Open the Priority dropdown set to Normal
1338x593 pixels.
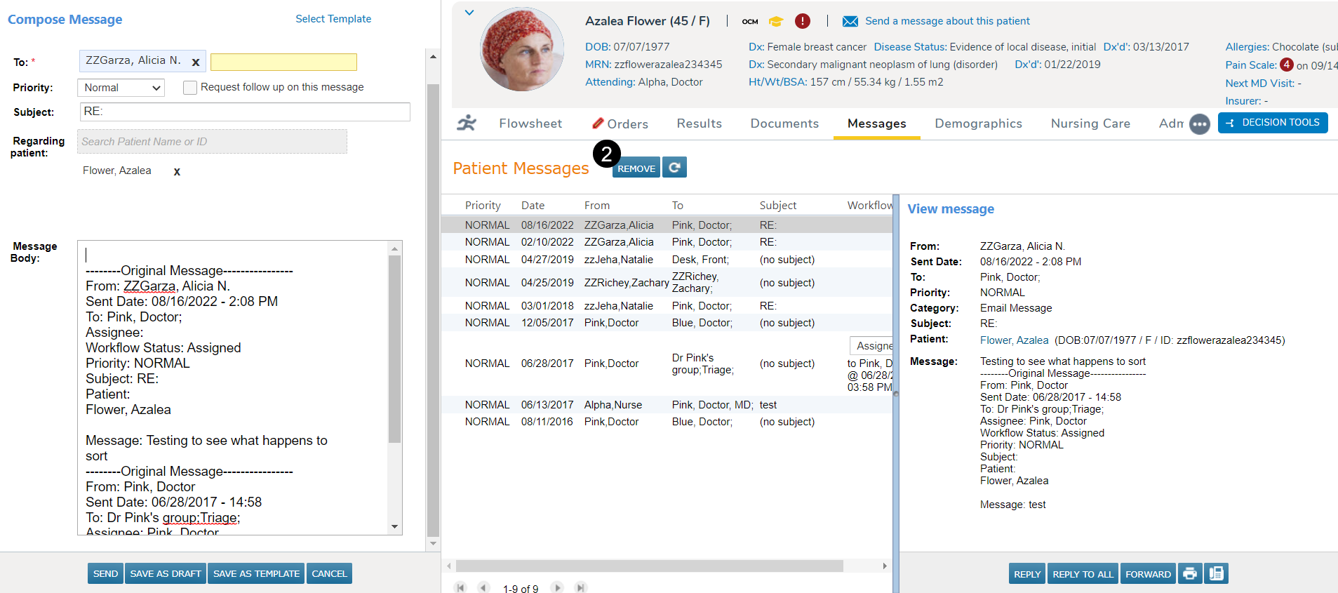[x=121, y=88]
